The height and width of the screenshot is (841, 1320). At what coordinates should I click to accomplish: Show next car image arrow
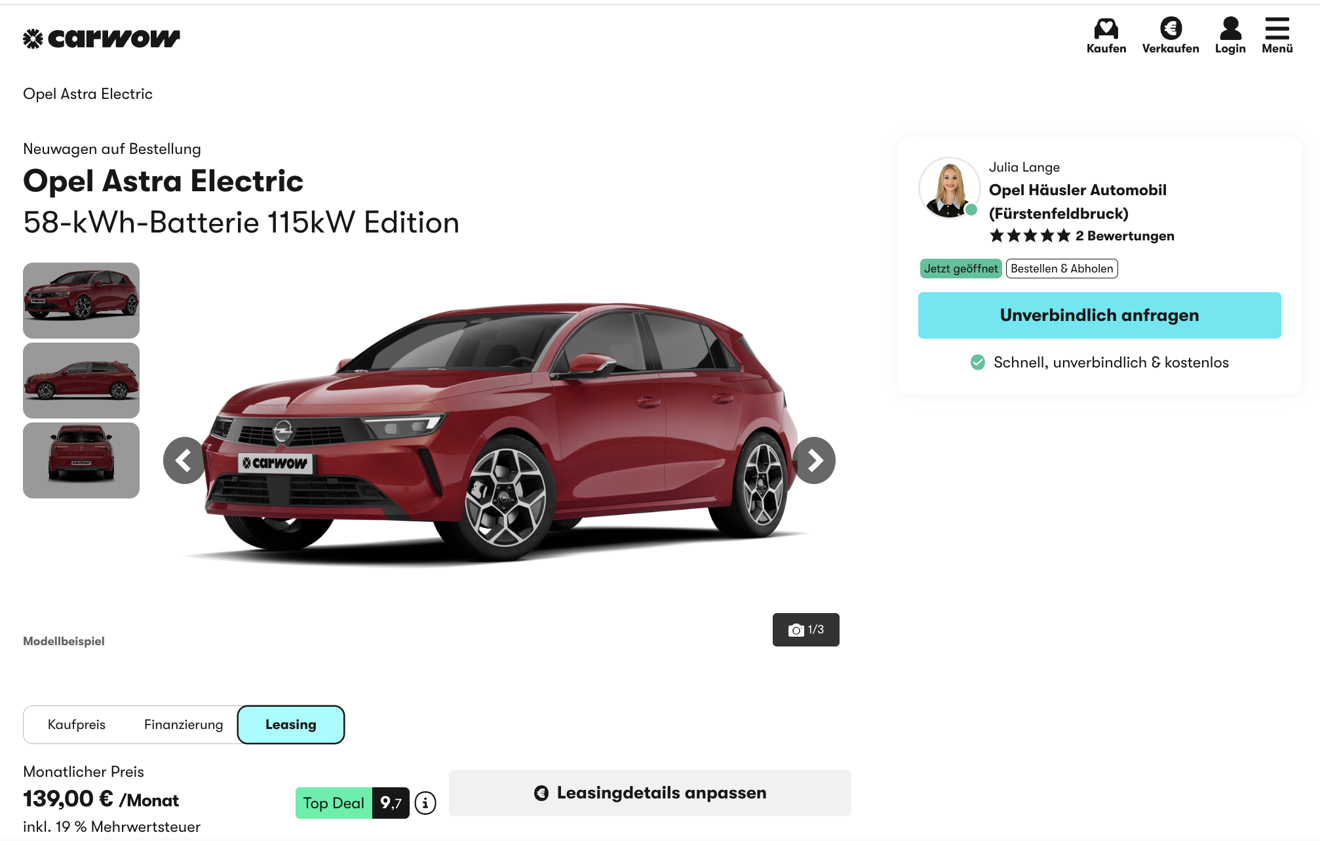click(814, 460)
